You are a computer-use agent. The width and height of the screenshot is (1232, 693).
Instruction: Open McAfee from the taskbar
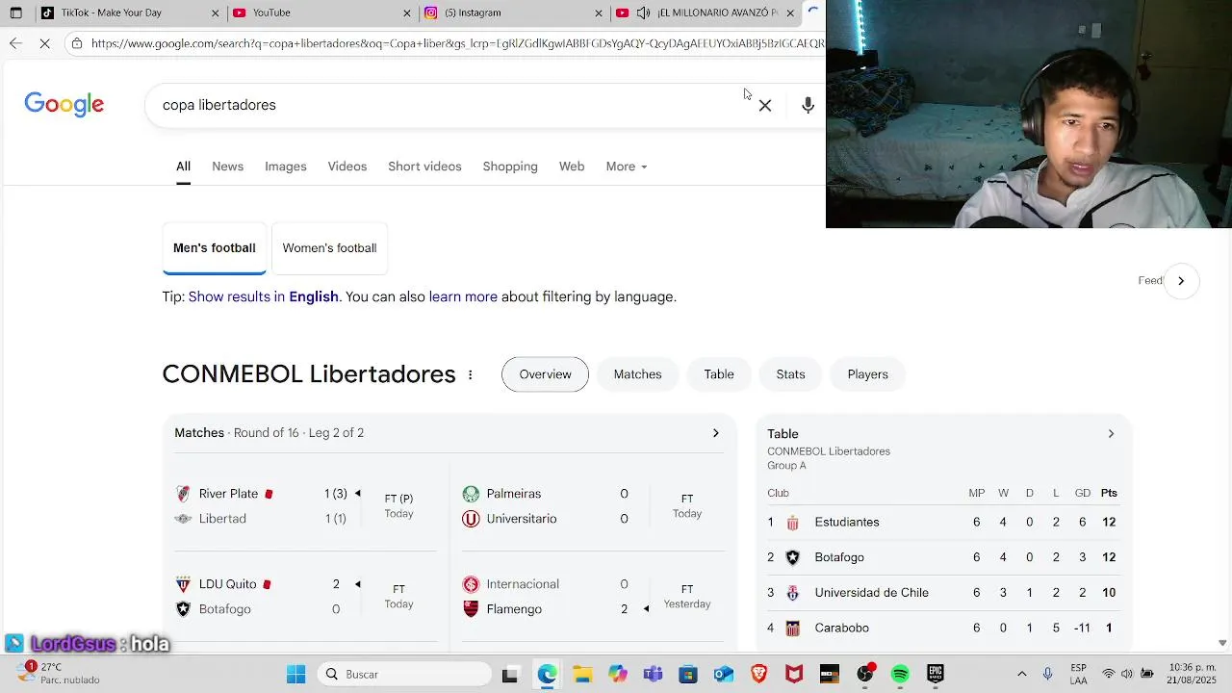pyautogui.click(x=794, y=674)
